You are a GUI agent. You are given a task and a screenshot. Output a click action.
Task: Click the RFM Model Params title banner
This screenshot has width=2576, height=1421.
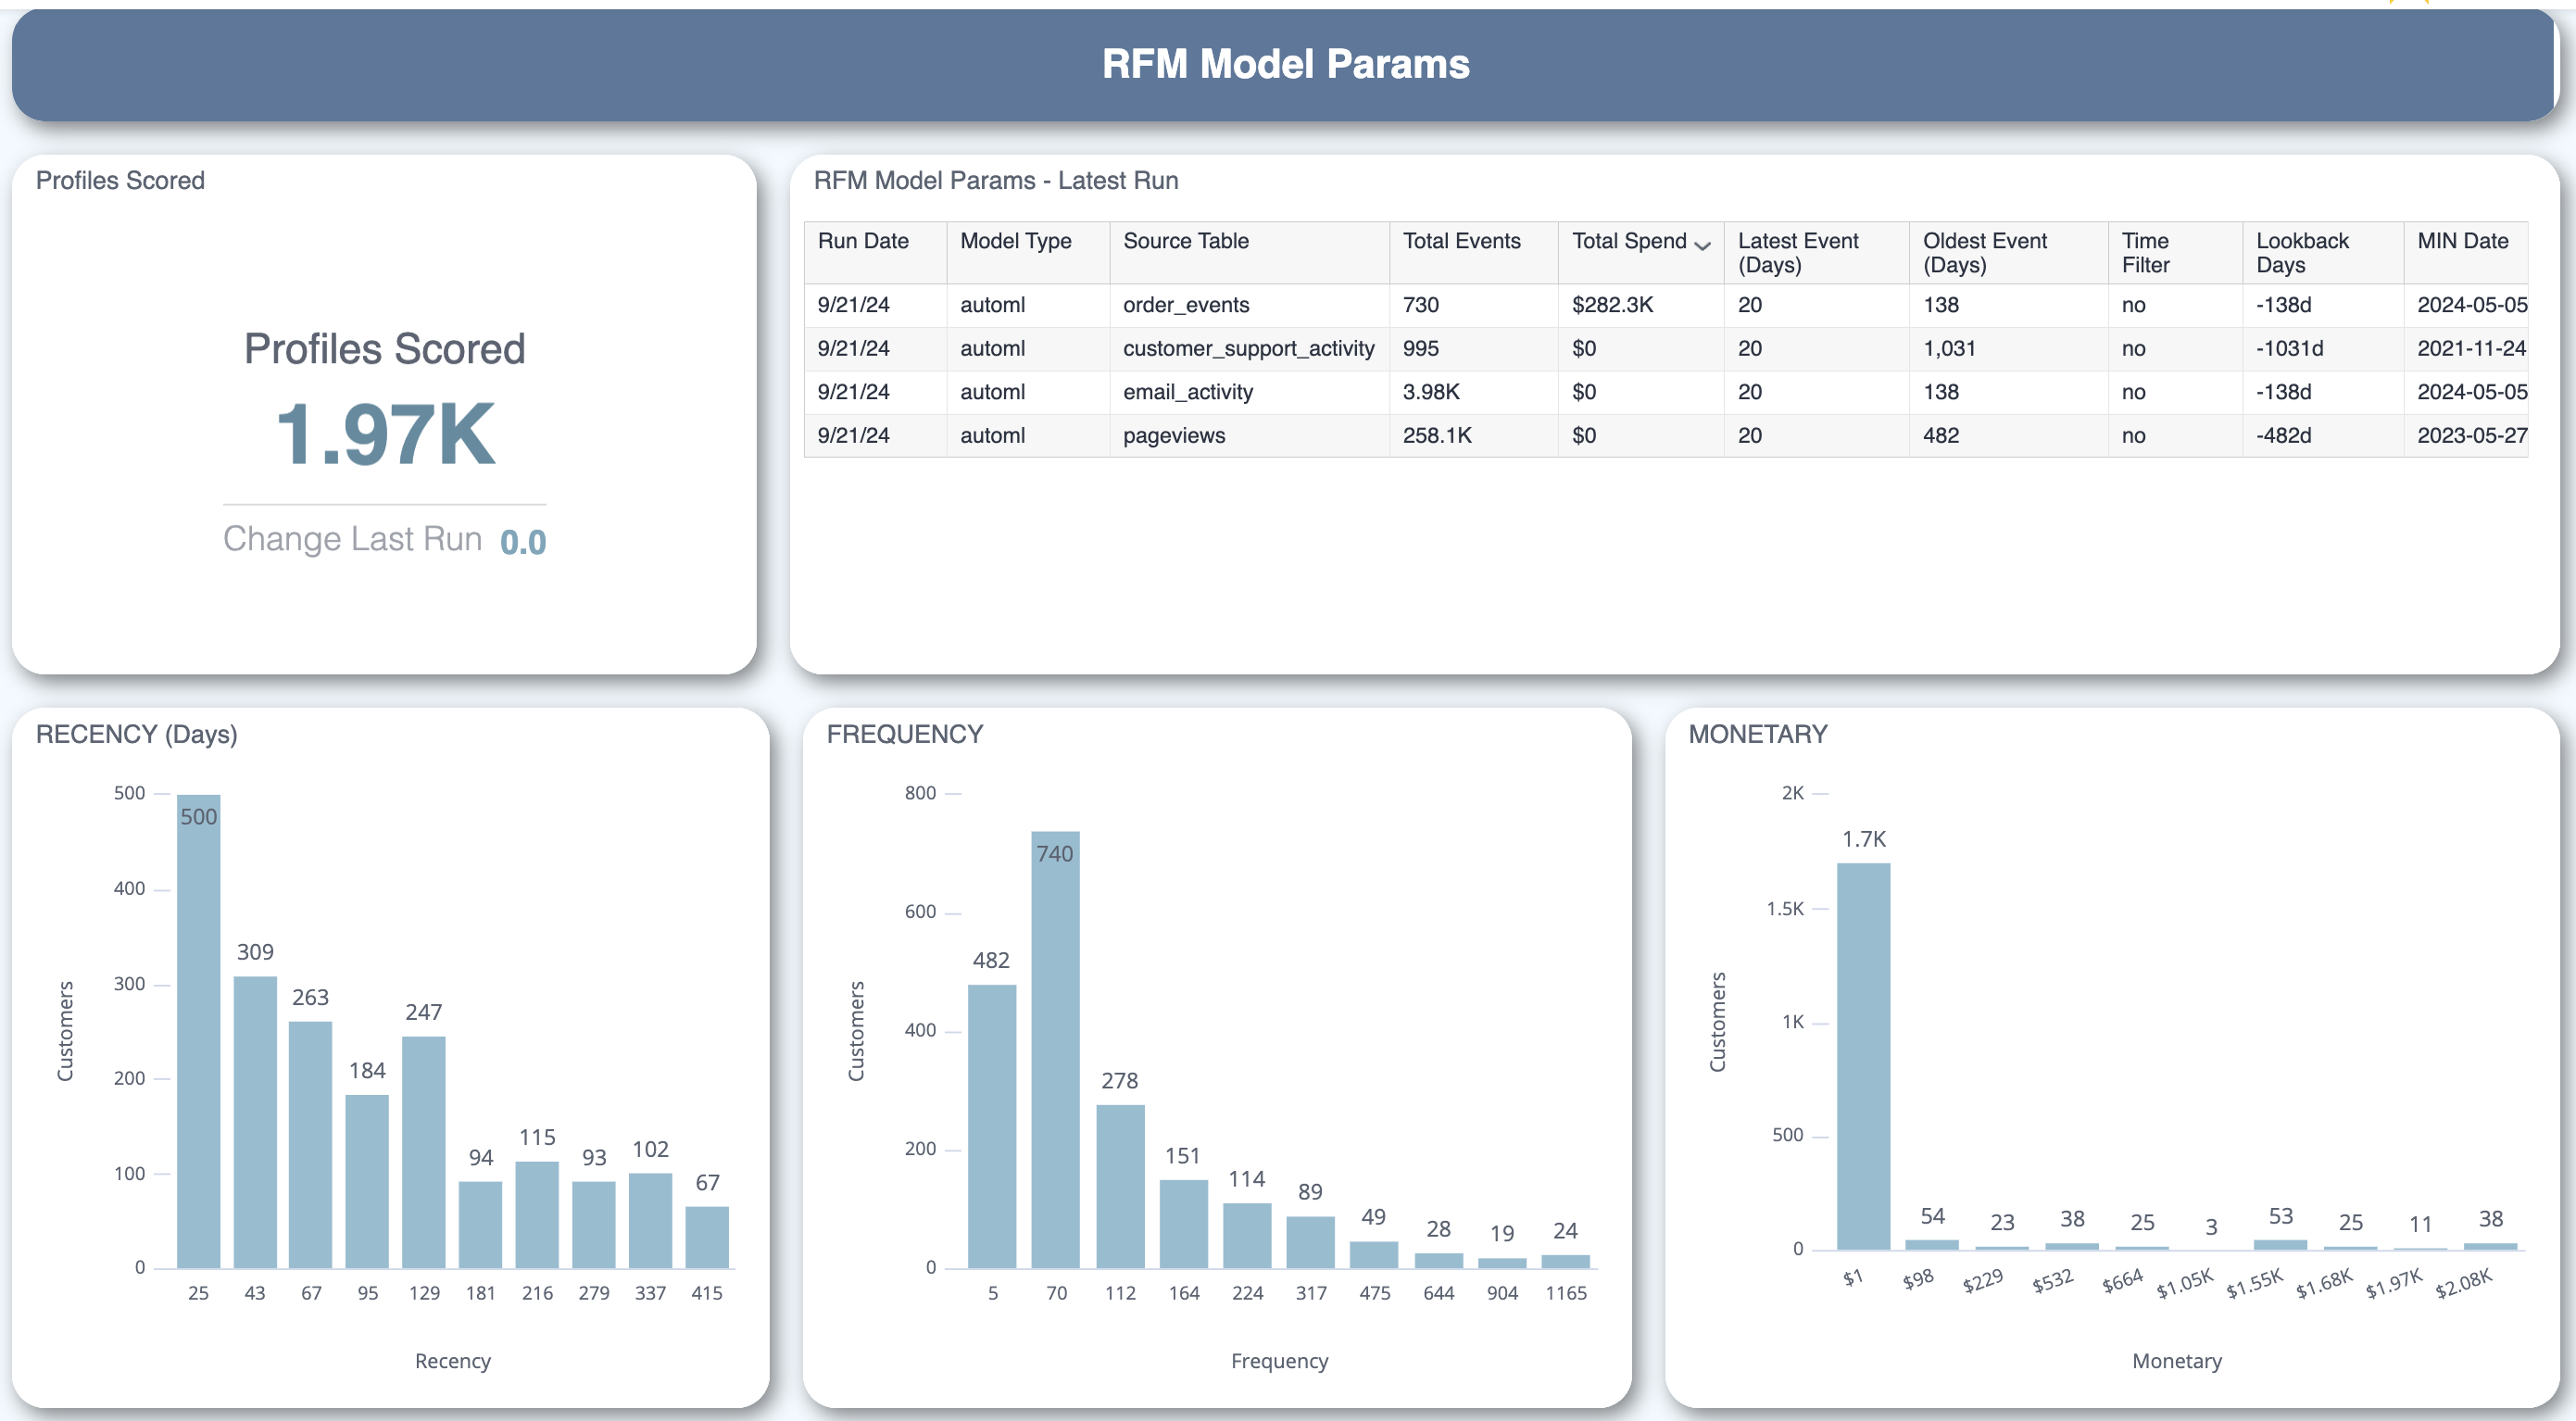coord(1285,65)
